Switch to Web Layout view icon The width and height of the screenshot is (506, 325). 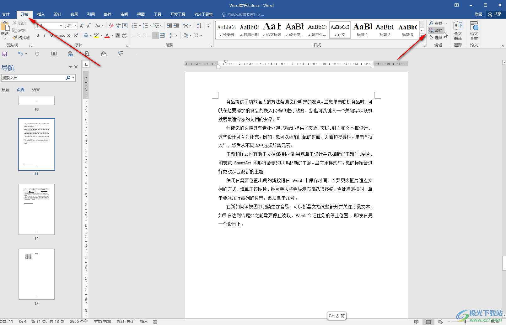coord(440,322)
